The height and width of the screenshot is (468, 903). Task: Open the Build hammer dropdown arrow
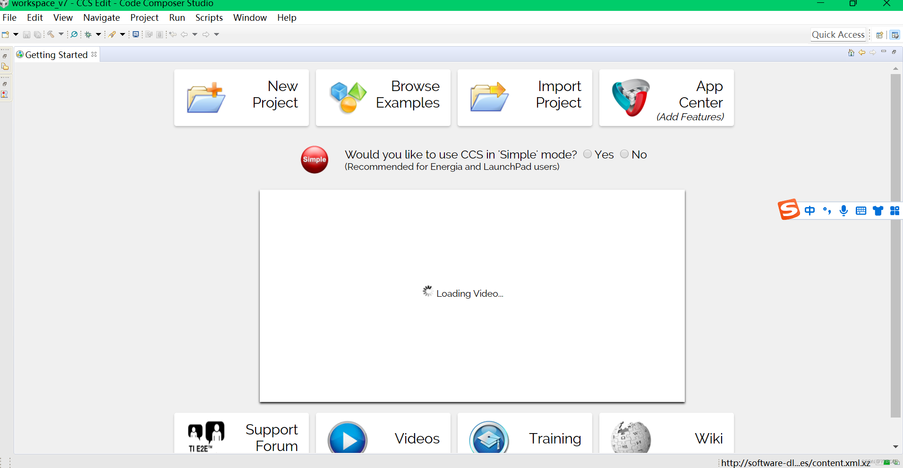pos(61,34)
